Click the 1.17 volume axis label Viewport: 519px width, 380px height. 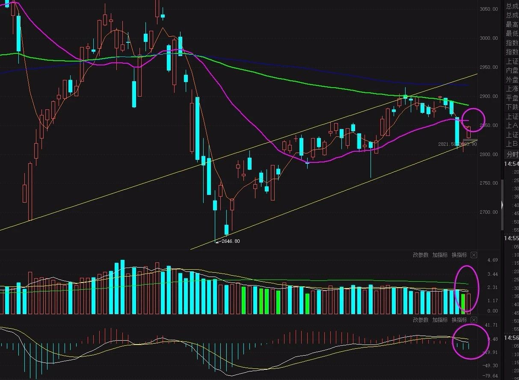(492, 301)
